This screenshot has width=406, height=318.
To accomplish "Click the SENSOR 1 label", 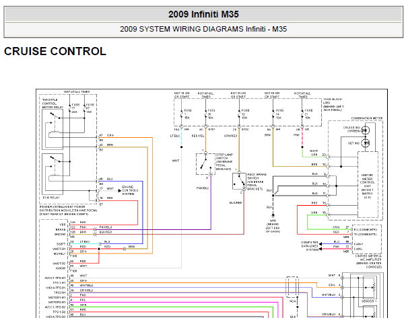I will 369,301.
